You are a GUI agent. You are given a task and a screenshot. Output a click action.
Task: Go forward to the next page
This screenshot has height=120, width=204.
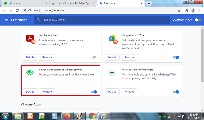tap(11, 10)
